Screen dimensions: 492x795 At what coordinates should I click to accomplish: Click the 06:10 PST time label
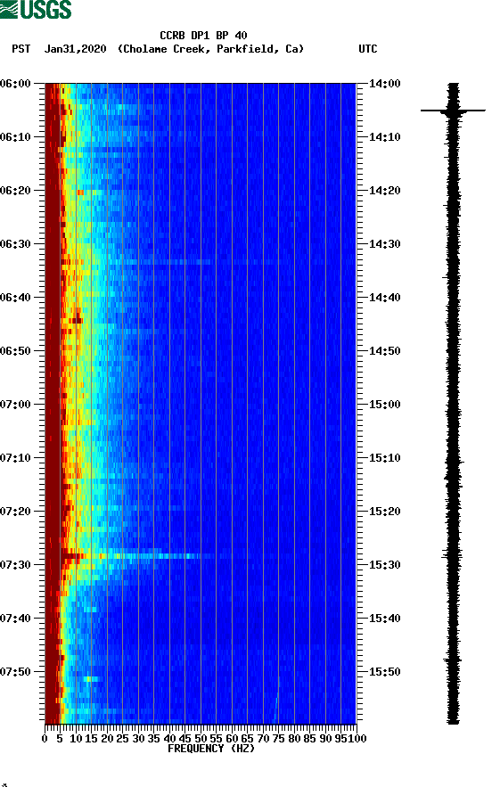click(16, 137)
